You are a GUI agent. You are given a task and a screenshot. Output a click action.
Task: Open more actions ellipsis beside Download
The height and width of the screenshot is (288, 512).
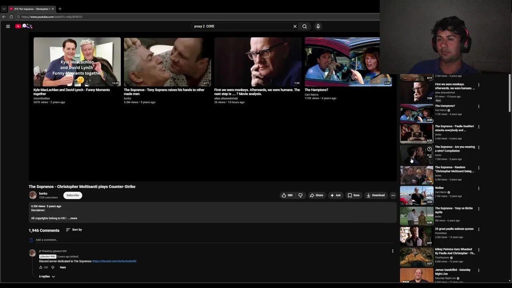coord(393,195)
